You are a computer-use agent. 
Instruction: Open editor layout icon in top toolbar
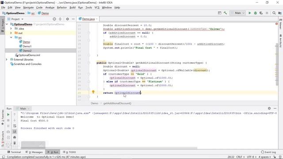(x=219, y=13)
